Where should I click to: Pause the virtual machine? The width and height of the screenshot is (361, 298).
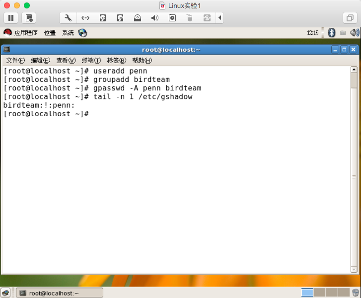10,18
